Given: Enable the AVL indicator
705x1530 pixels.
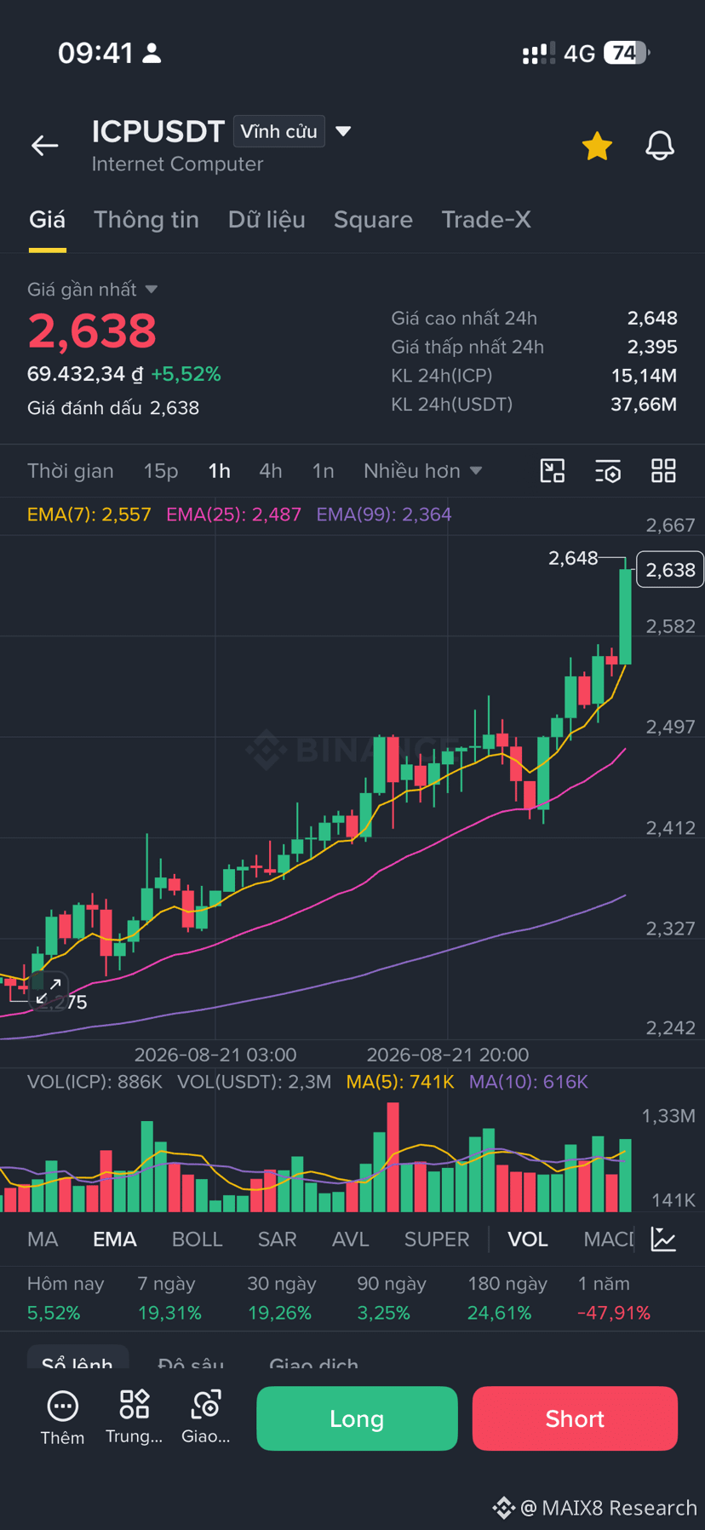Looking at the screenshot, I should [351, 1240].
